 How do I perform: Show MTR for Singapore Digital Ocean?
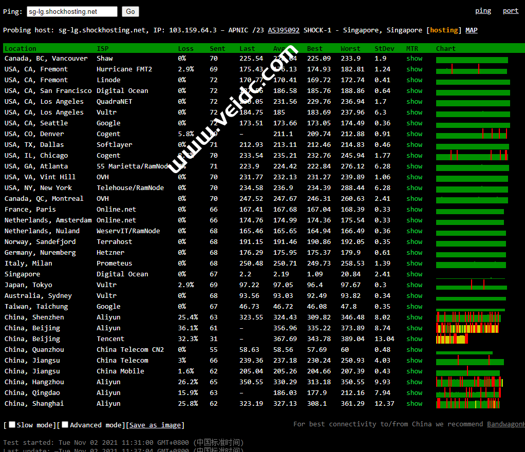[414, 274]
